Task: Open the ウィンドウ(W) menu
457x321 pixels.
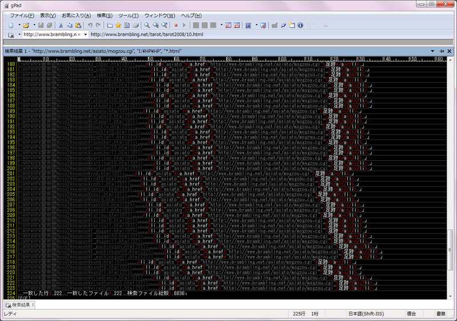Action: (160, 16)
